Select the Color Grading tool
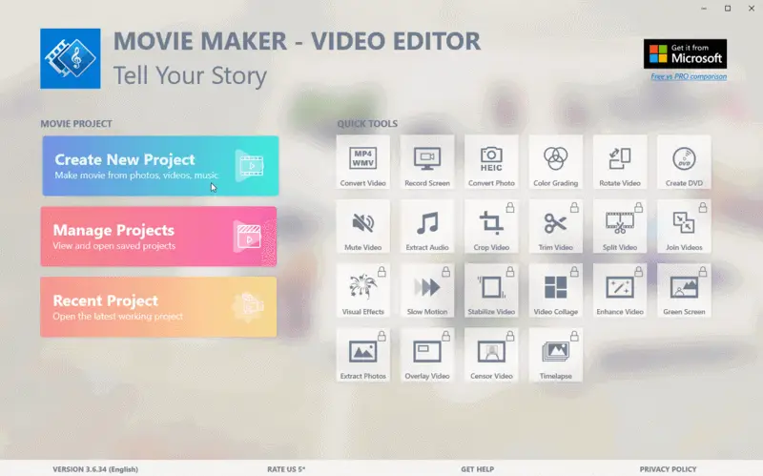 click(556, 162)
